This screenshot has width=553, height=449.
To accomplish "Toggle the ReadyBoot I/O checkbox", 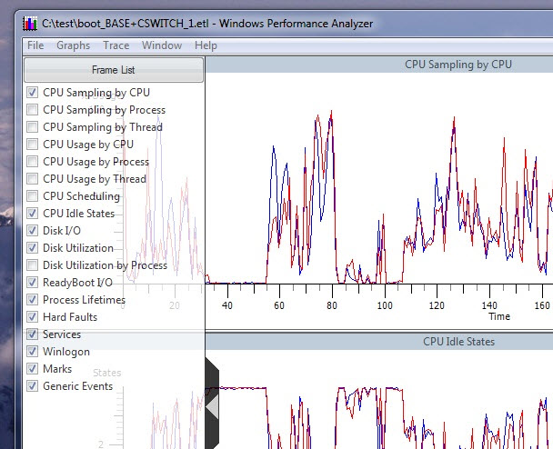I will tap(33, 283).
